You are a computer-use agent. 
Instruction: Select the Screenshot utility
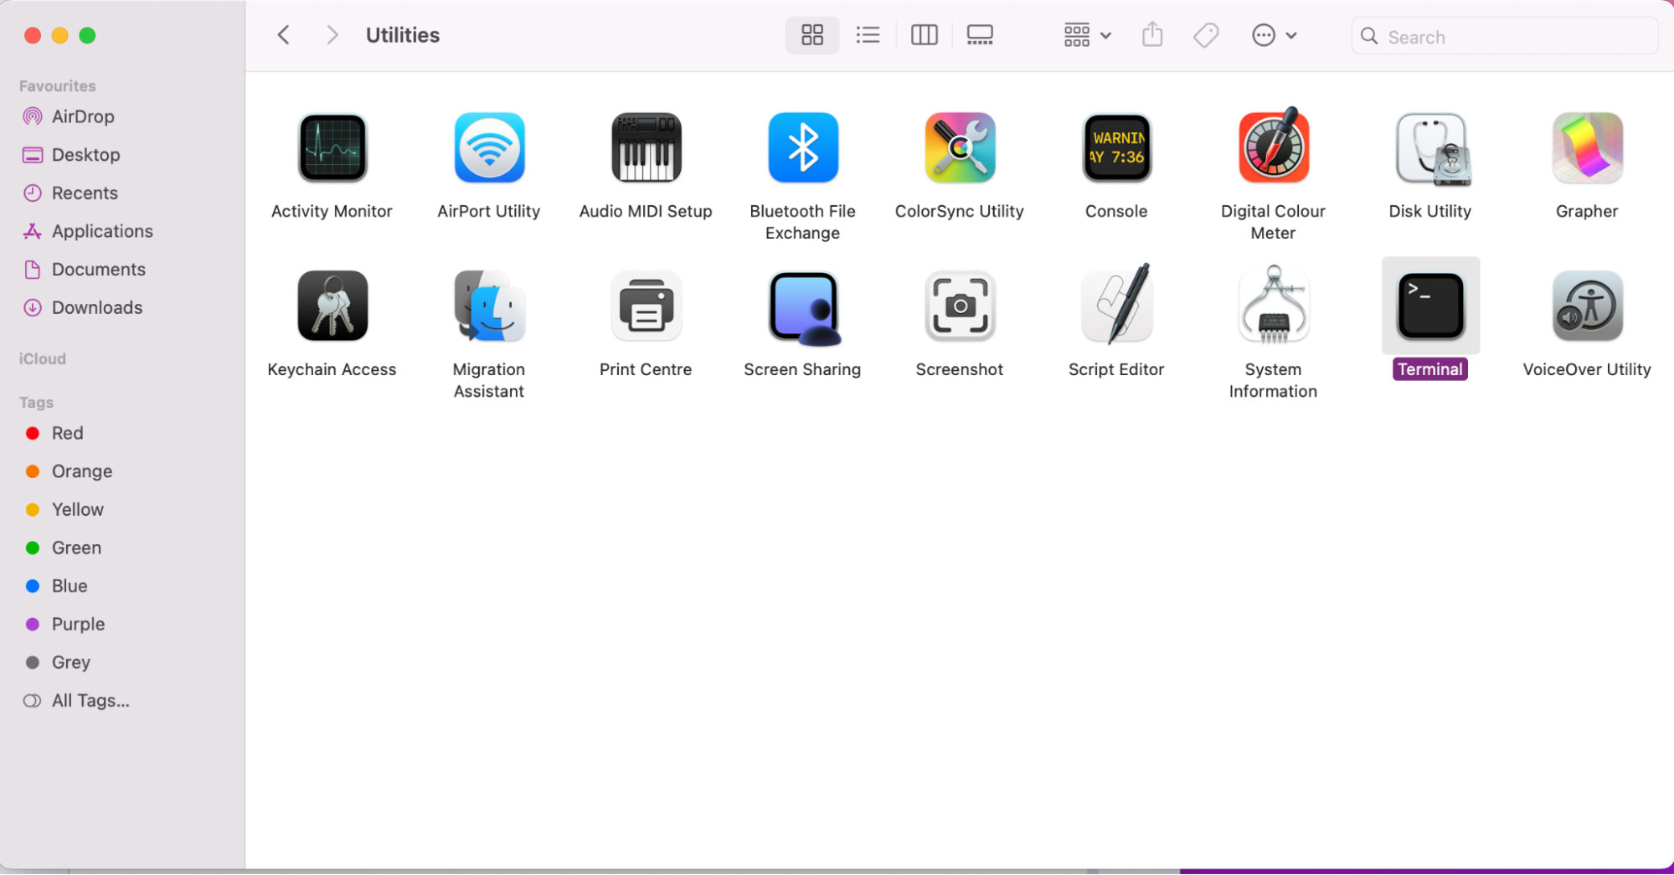coord(959,306)
